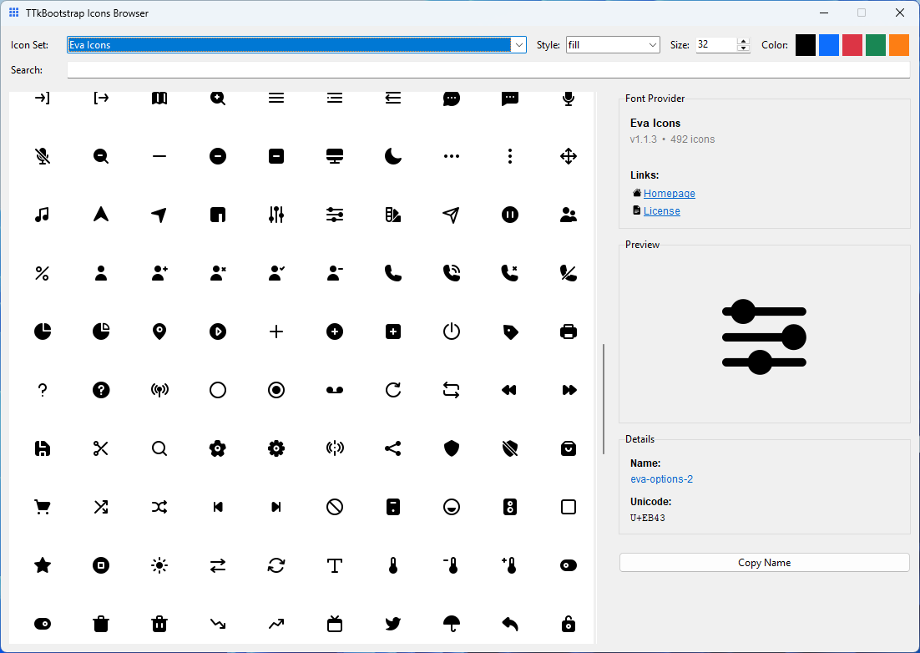
Task: Open the Eva Icons Homepage link
Action: pos(669,193)
